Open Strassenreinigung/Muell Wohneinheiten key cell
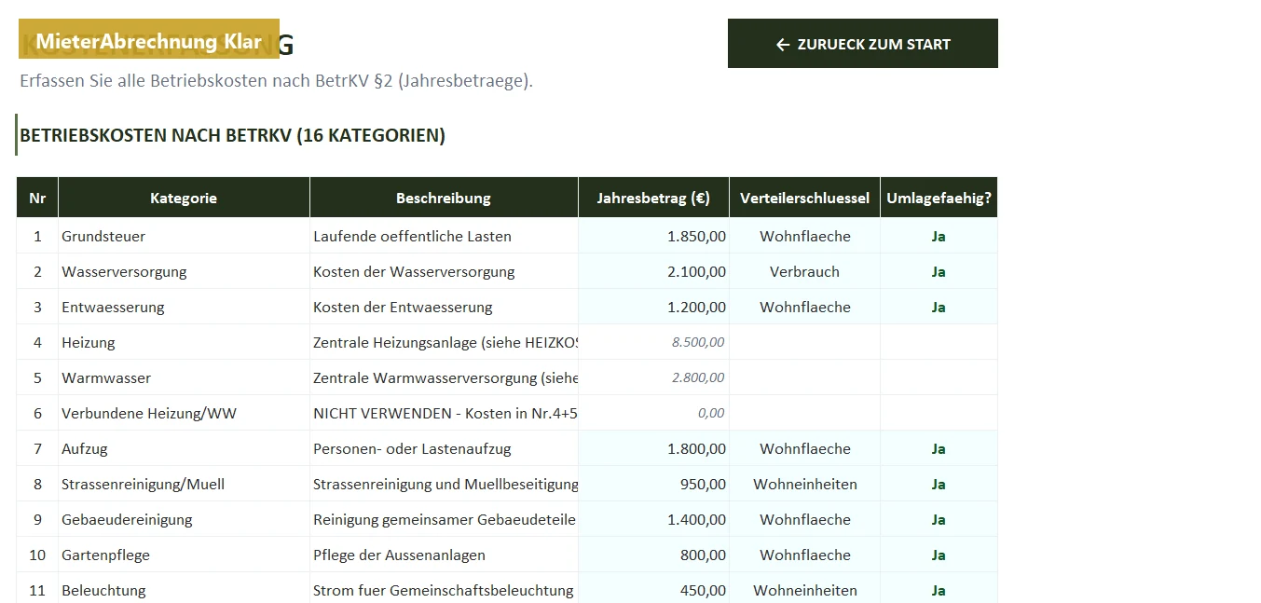Viewport: 1261px width, 603px height. tap(804, 484)
